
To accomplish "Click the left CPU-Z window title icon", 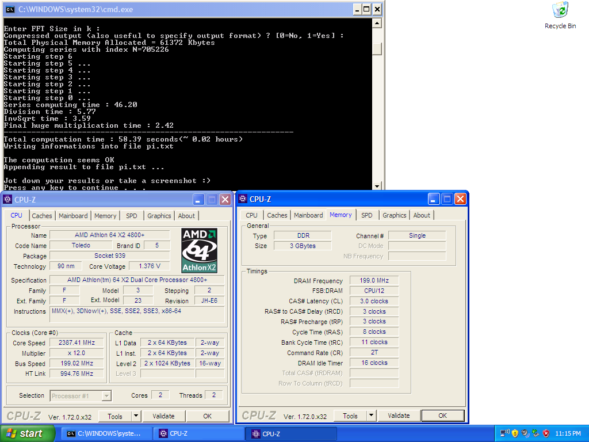I will (x=7, y=199).
